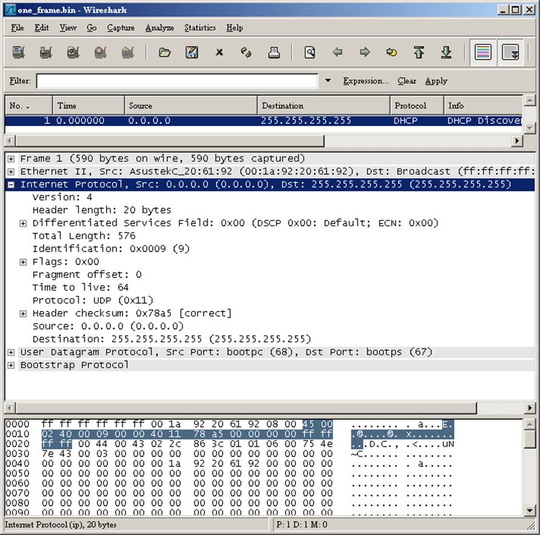Expand the Ethernet II tree node
This screenshot has height=535, width=540.
11,172
